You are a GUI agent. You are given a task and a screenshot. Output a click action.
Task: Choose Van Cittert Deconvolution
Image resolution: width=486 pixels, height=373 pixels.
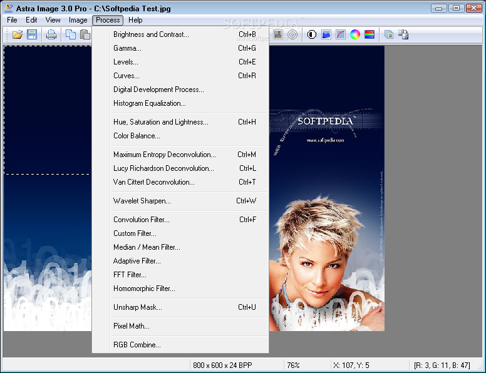coord(180,182)
